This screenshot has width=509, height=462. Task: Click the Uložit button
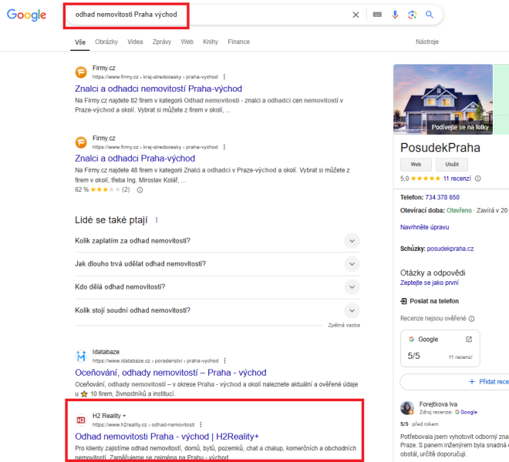pos(451,164)
